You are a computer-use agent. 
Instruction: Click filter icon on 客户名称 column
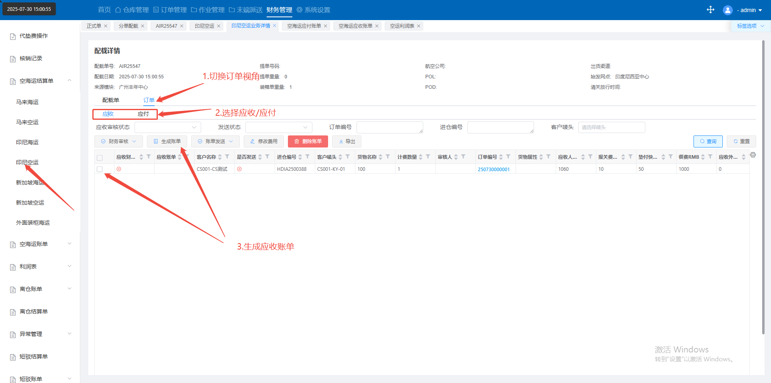pyautogui.click(x=227, y=157)
